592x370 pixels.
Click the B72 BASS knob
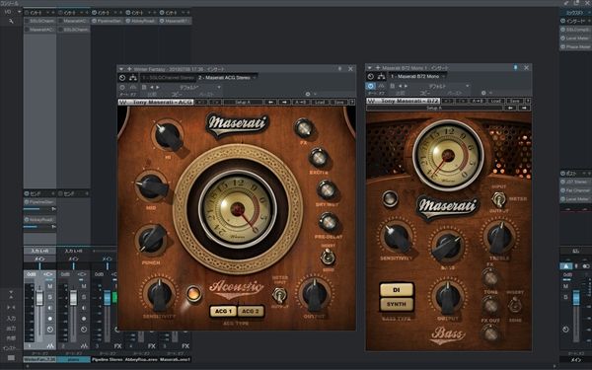[448, 246]
